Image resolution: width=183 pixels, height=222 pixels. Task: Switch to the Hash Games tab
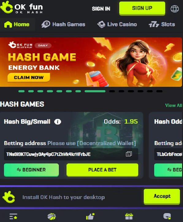tap(63, 24)
